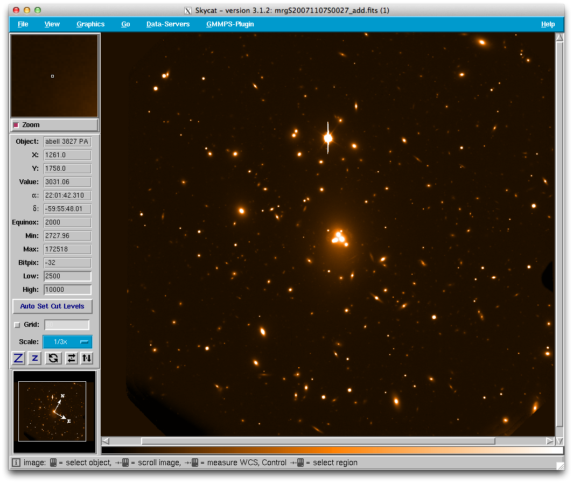573x483 pixels.
Task: Click the green zoom window button
Action: [38, 10]
